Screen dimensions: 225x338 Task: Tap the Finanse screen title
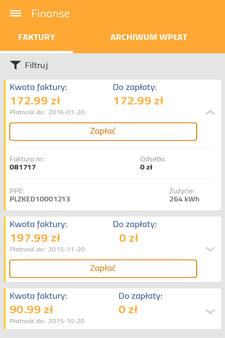click(51, 13)
